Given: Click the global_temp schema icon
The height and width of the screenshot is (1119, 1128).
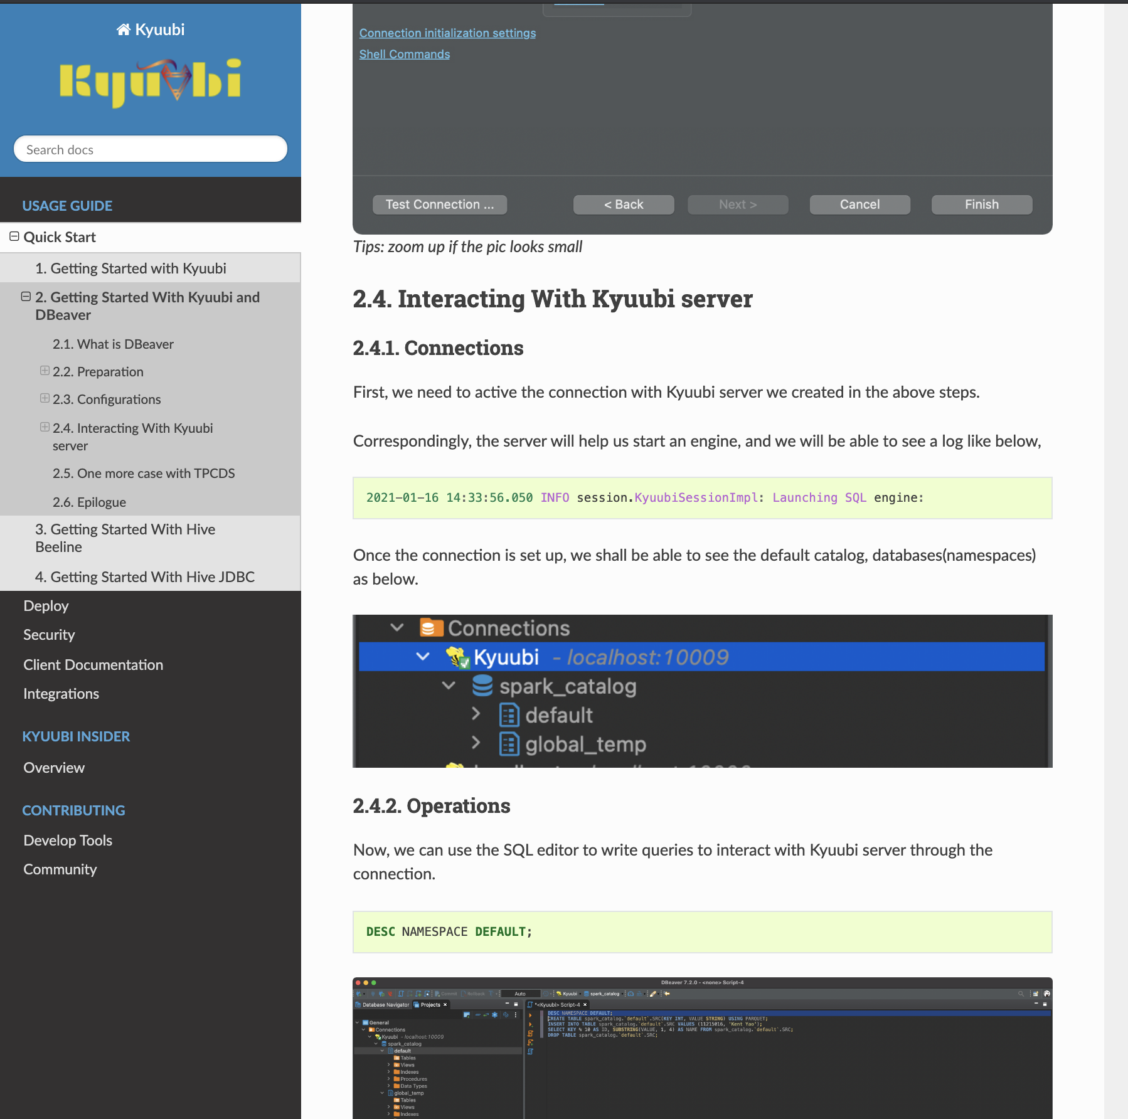Looking at the screenshot, I should pos(509,744).
